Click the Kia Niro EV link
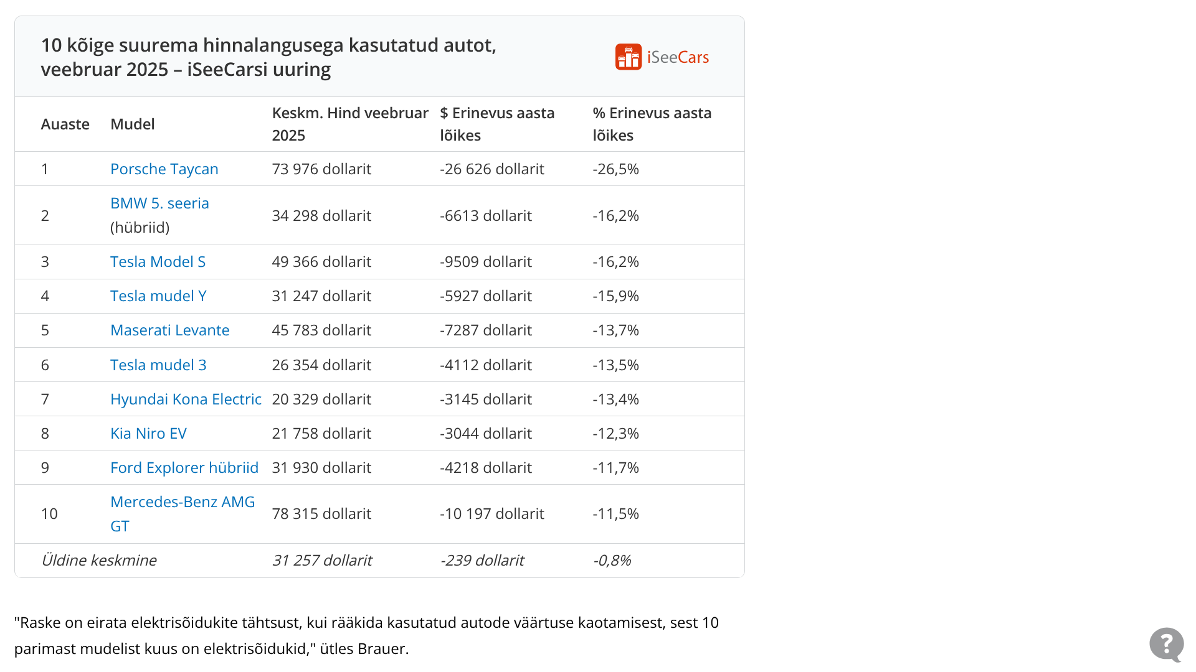1196x672 pixels. 148,434
